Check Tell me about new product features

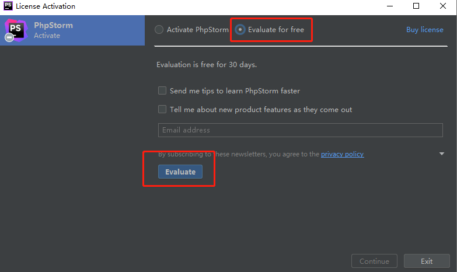162,109
